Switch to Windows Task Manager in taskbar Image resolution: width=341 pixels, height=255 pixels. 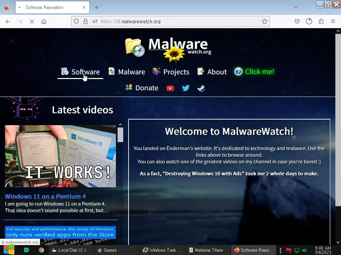[162, 250]
